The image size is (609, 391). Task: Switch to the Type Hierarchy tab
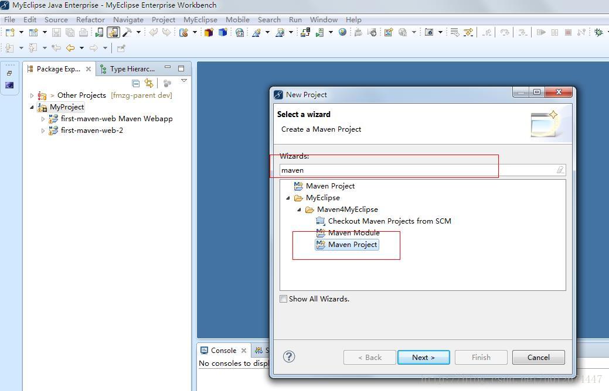[127, 69]
